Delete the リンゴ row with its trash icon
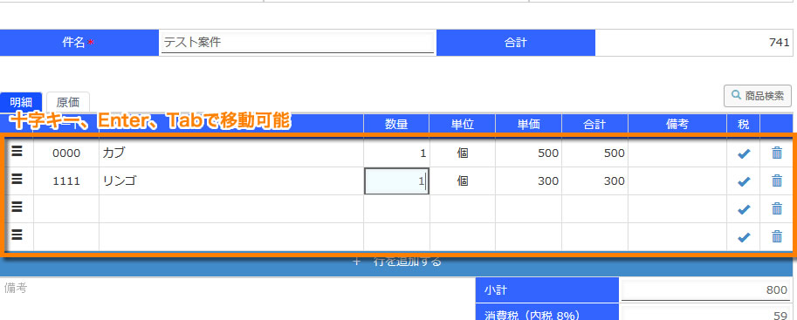The height and width of the screenshot is (320, 797). coord(777,180)
